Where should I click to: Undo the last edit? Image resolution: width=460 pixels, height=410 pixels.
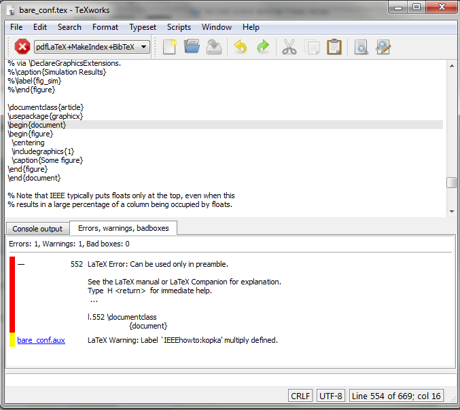click(241, 47)
